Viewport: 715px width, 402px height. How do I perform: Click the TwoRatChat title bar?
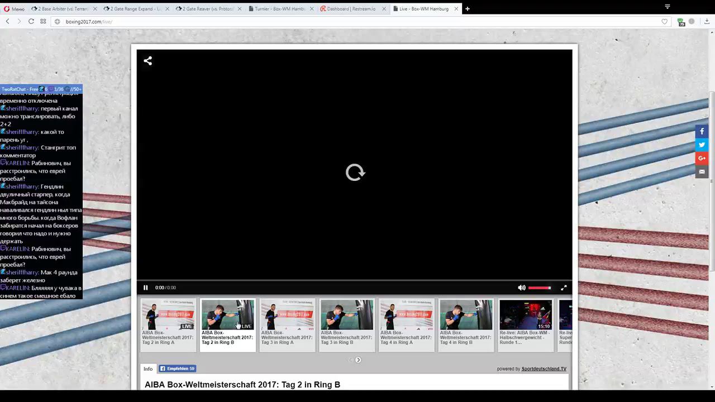click(x=41, y=89)
